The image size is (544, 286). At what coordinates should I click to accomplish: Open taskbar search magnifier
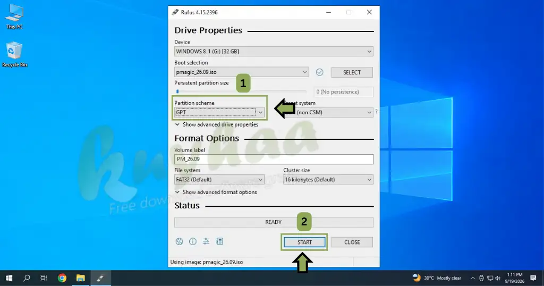[27, 278]
